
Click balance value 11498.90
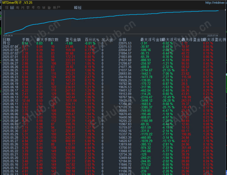click(125, 168)
